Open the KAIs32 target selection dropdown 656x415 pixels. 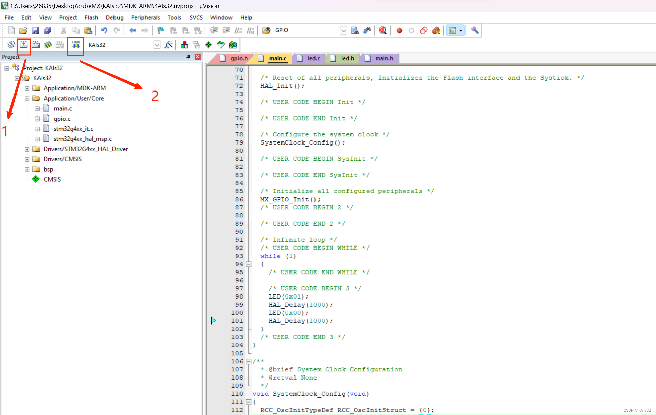[x=157, y=45]
